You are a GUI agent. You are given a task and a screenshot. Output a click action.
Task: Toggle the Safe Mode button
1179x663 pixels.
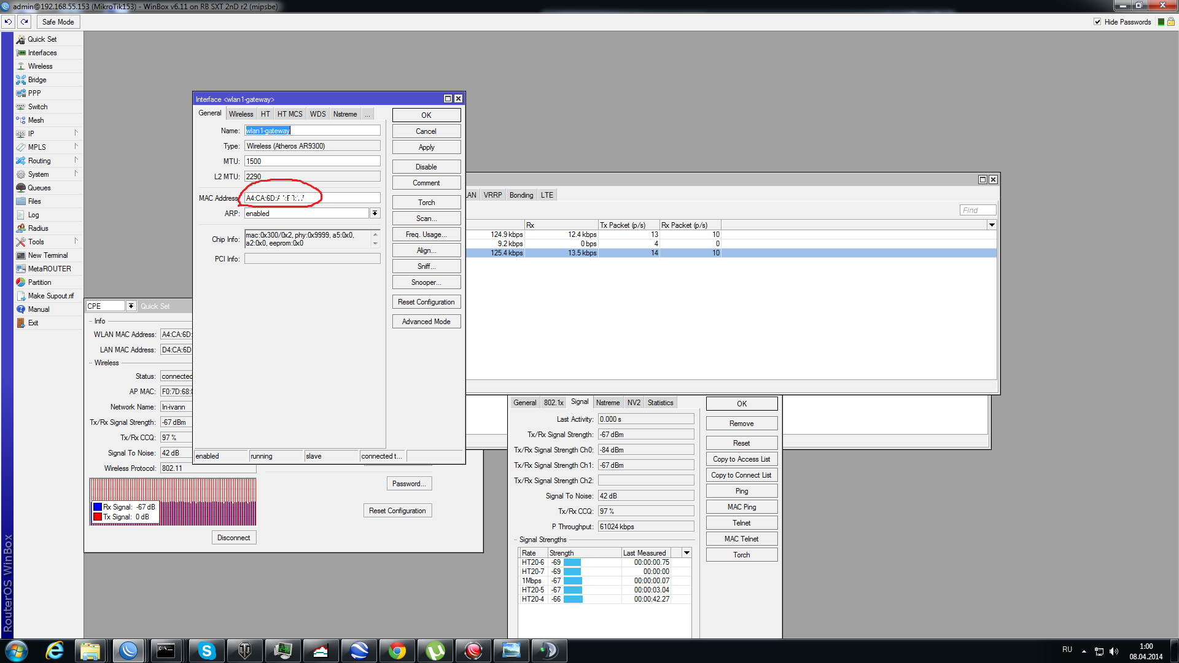tap(58, 21)
